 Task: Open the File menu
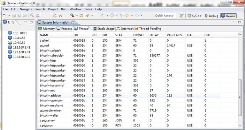pos(5,9)
